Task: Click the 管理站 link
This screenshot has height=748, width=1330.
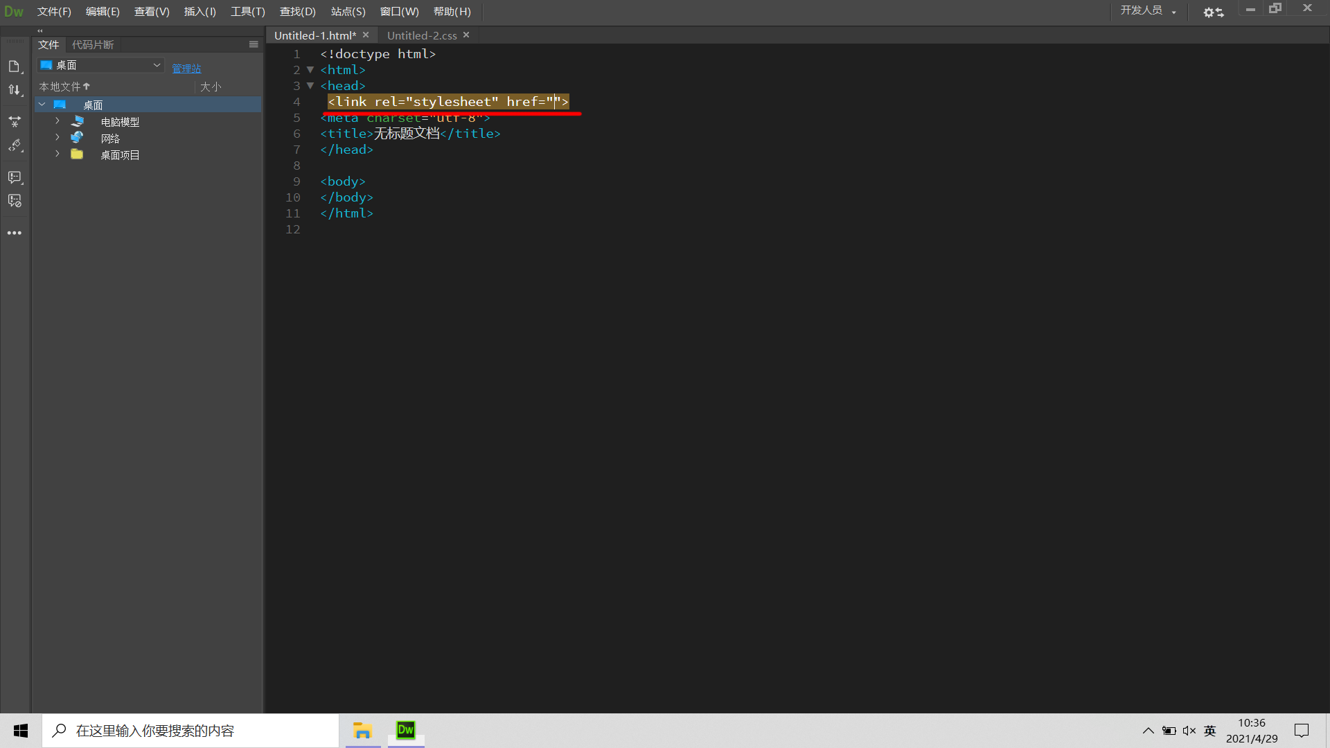Action: pyautogui.click(x=186, y=69)
